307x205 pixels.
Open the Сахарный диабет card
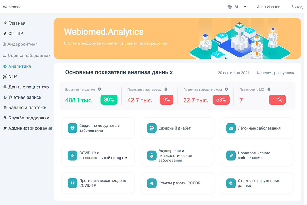[x=177, y=128]
